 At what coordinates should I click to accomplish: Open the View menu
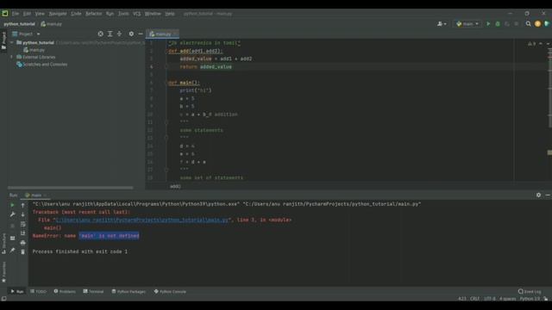(40, 14)
